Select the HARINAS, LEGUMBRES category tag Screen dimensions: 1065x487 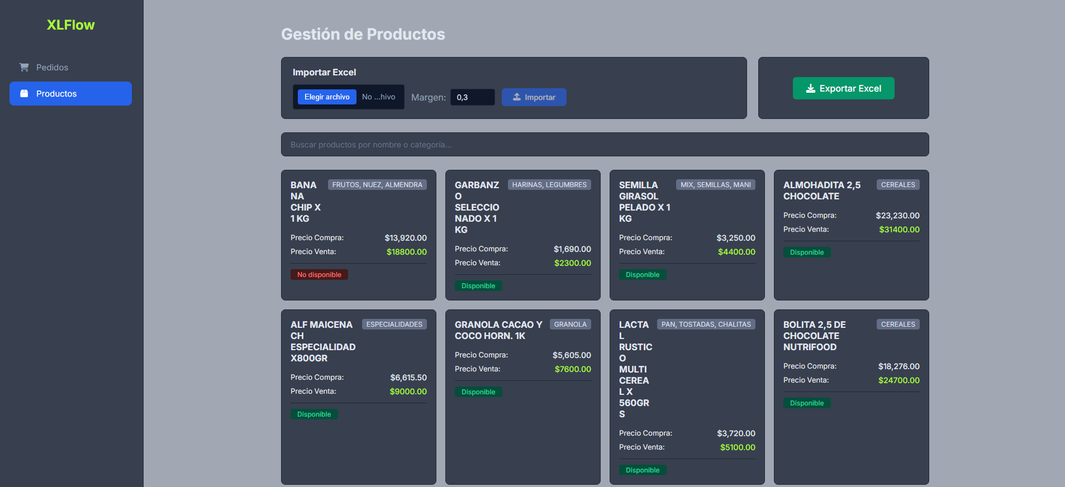[x=549, y=185]
